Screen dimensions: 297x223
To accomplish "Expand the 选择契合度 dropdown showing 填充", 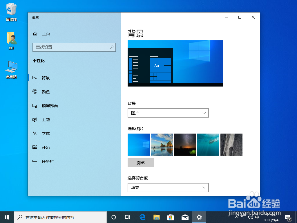I will click(x=168, y=188).
